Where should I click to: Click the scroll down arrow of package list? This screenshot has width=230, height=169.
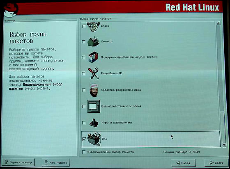[x=224, y=145]
